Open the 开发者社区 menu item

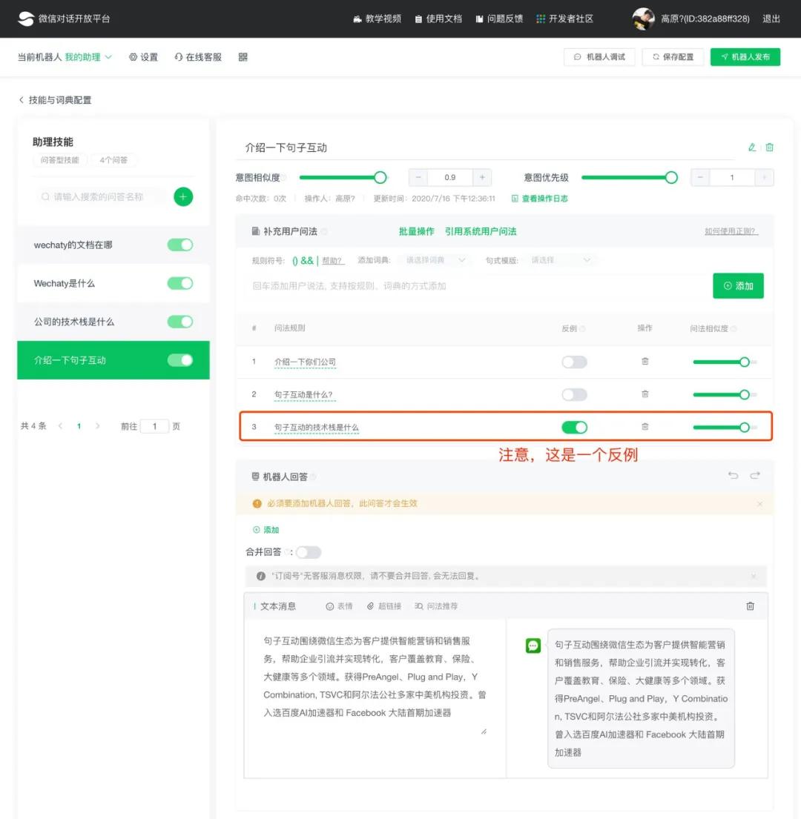point(566,19)
